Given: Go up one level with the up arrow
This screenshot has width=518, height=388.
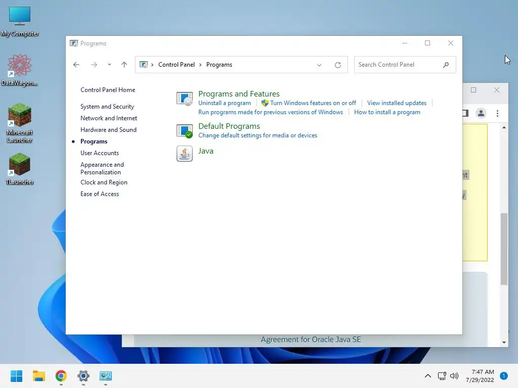Looking at the screenshot, I should click(x=124, y=65).
